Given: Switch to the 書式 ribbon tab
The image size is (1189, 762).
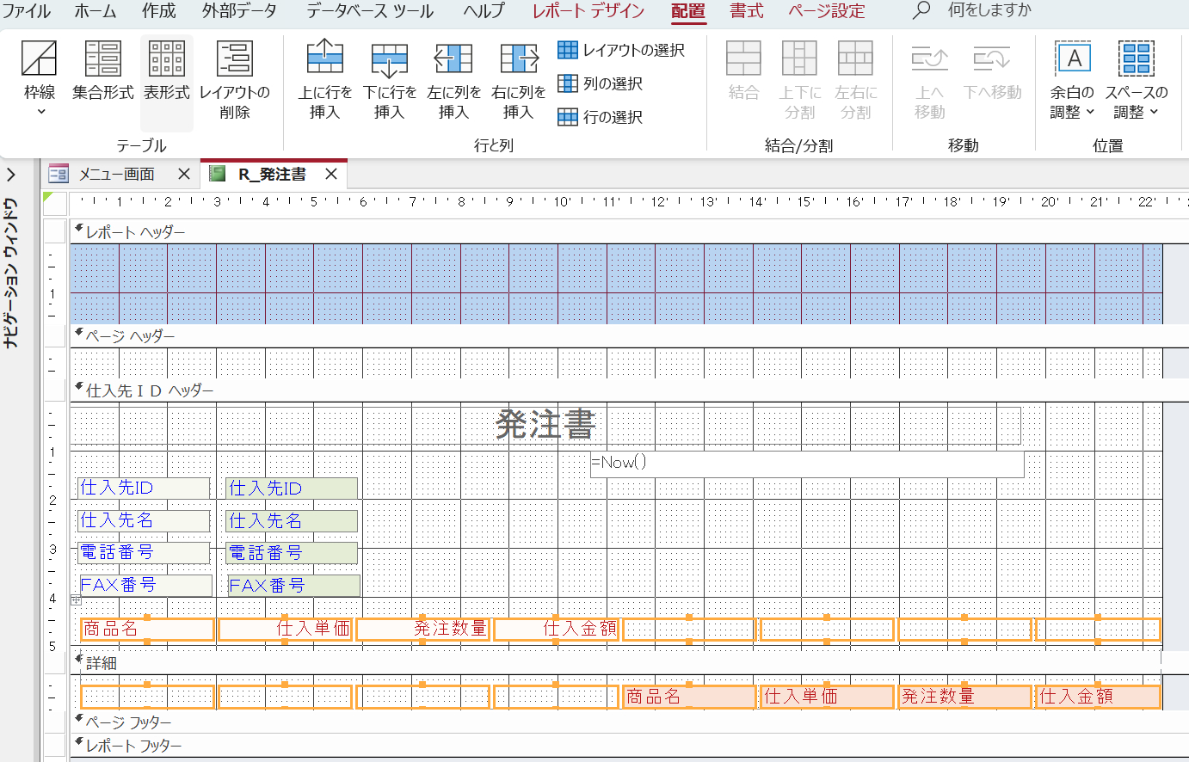Looking at the screenshot, I should pyautogui.click(x=747, y=11).
